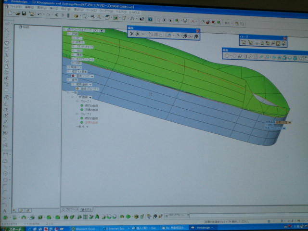This screenshot has height=231, width=308.
Task: Open the 表示 menu
Action: pyautogui.click(x=42, y=8)
